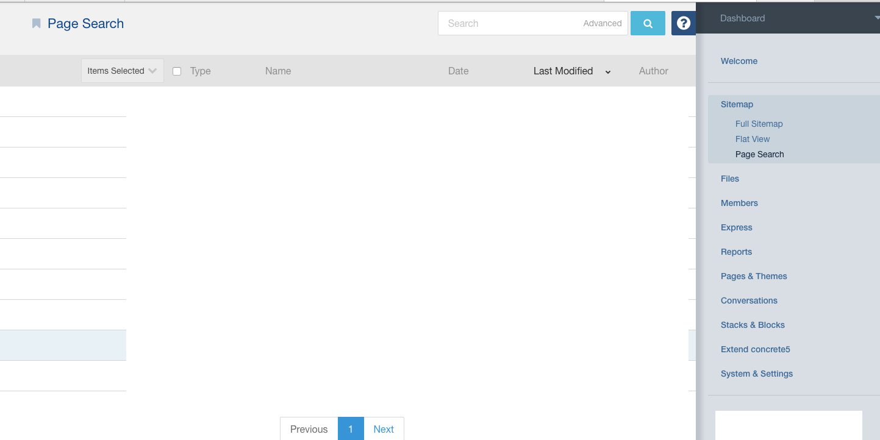Image resolution: width=880 pixels, height=440 pixels.
Task: Open Stacks & Blocks section
Action: point(753,325)
